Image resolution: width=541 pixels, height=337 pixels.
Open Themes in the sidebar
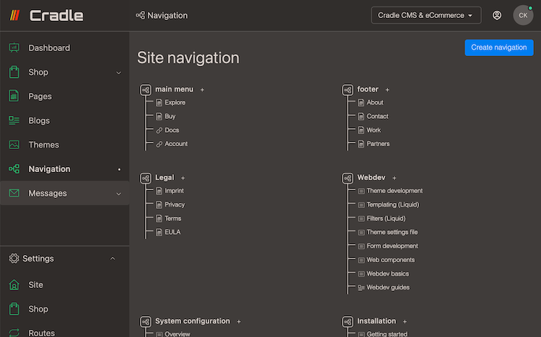[x=44, y=145]
